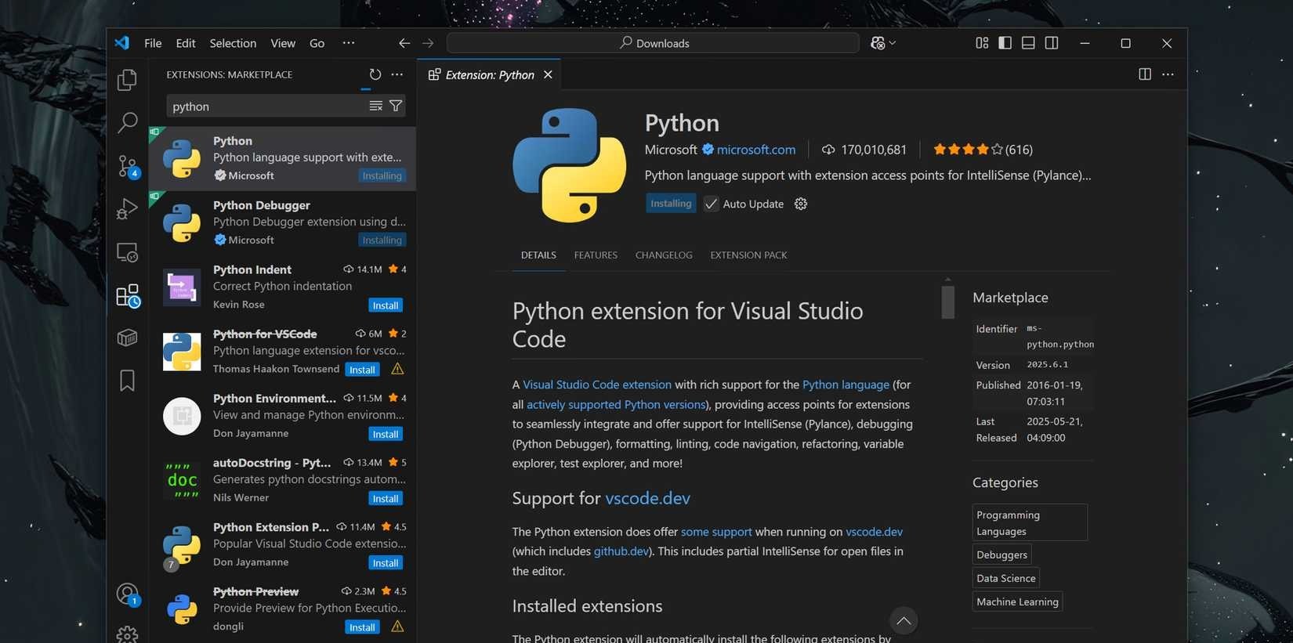Clear the extensions search results
Image resolution: width=1293 pixels, height=643 pixels.
tap(376, 106)
